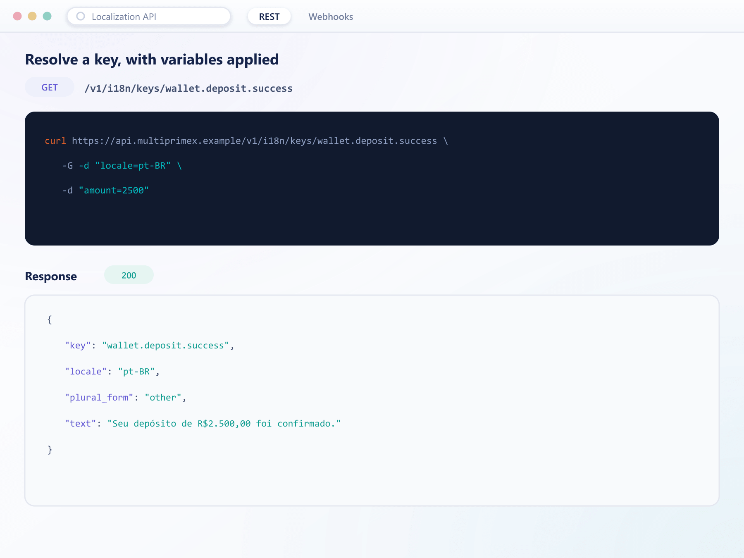Click the "text" line with 'Seu depósito'
Screen dimensions: 744x558
203,424
